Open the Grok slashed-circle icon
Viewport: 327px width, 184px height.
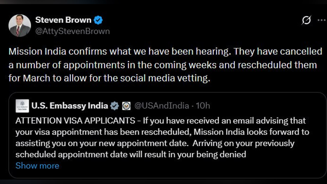pyautogui.click(x=306, y=20)
